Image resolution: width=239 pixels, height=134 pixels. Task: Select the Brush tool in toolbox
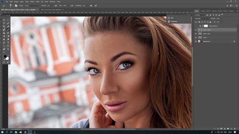point(8,30)
